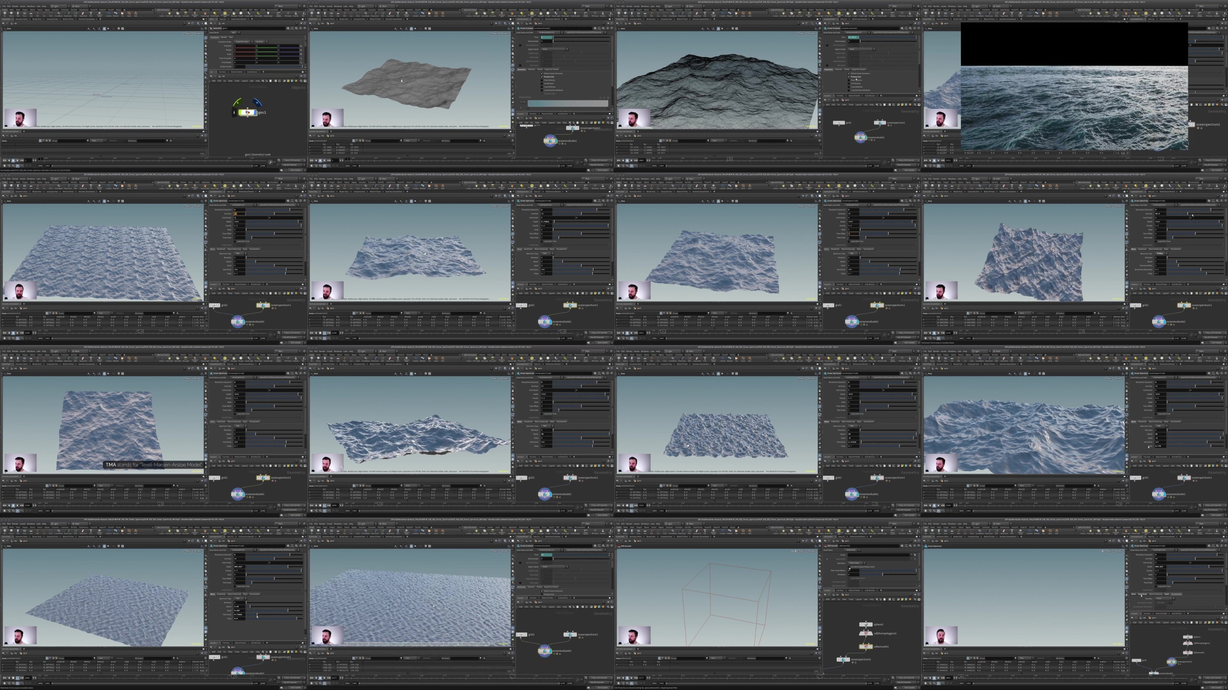The height and width of the screenshot is (690, 1228).
Task: Click the Translate X field of geo1
Action: tap(244, 46)
